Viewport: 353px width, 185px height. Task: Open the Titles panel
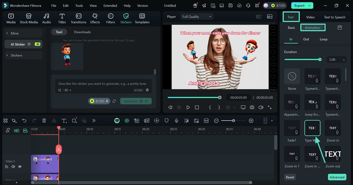62,19
